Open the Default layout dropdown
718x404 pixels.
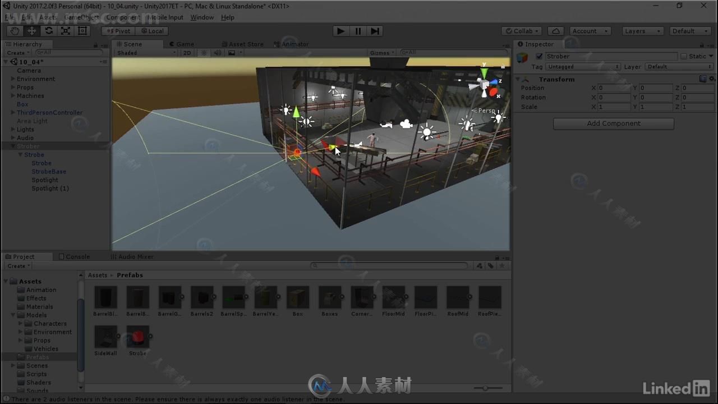[691, 31]
